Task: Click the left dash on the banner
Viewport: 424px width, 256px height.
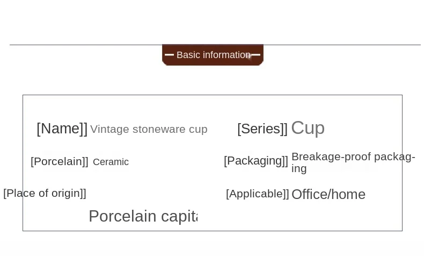Action: (x=169, y=55)
